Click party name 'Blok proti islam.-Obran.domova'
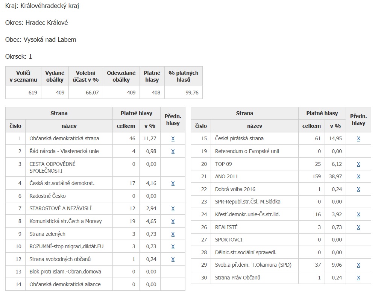 [65, 272]
